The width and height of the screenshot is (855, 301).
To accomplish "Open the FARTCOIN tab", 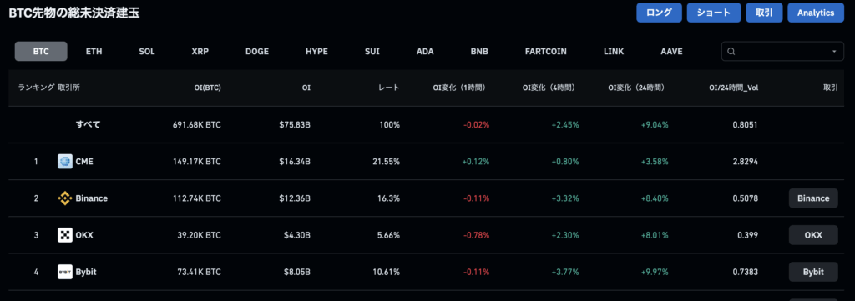I will [x=545, y=52].
